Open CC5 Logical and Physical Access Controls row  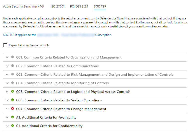(73, 92)
